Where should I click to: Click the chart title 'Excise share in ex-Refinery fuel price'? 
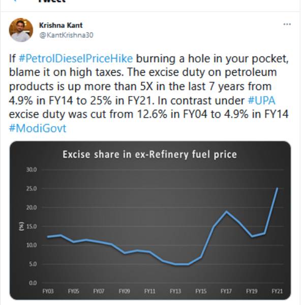149,154
